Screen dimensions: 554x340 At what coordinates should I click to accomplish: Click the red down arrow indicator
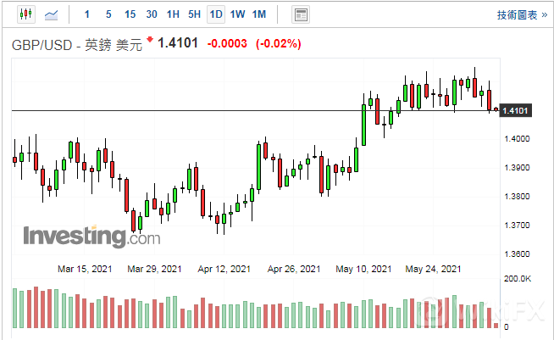click(x=150, y=40)
